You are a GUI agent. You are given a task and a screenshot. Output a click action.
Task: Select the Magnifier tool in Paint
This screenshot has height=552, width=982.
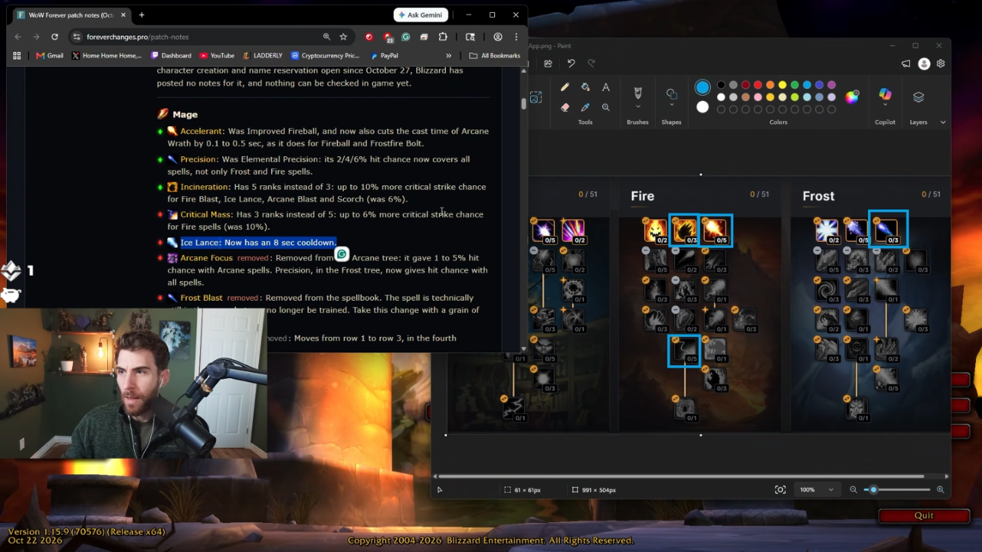point(606,107)
